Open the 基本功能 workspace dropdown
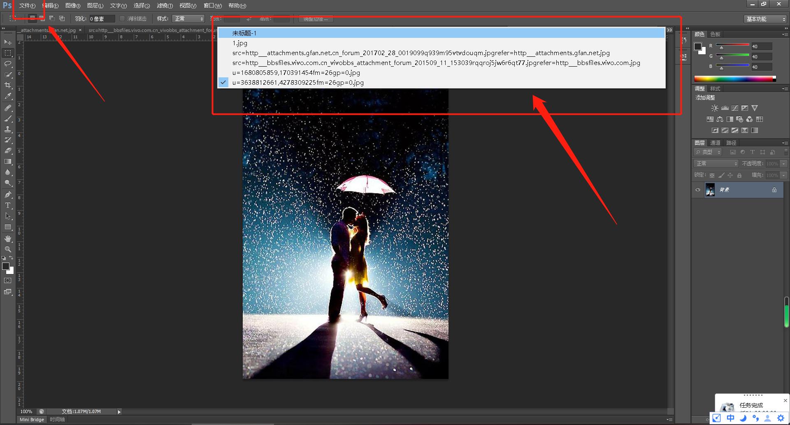 point(765,19)
